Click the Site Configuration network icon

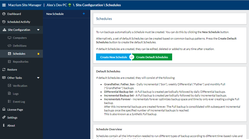(4, 30)
